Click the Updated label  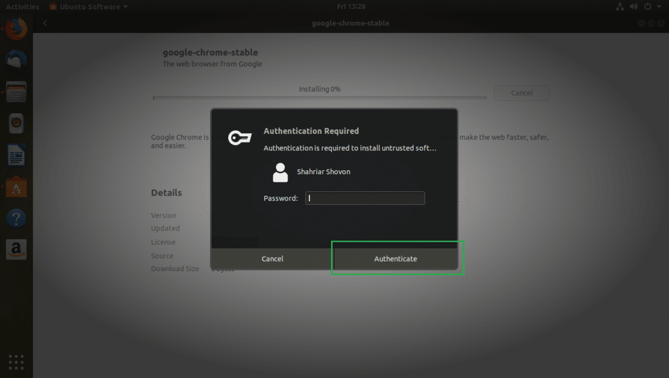pyautogui.click(x=165, y=228)
